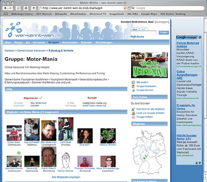Click the Gemeinsame Interessen breadcrumb
Image resolution: width=207 pixels, height=182 pixels.
tap(32, 51)
